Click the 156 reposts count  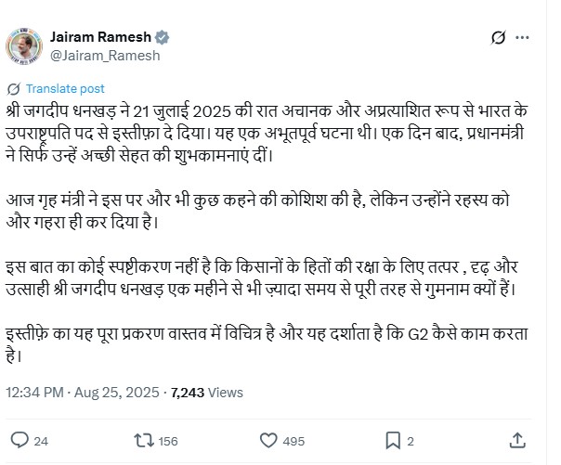click(x=169, y=440)
